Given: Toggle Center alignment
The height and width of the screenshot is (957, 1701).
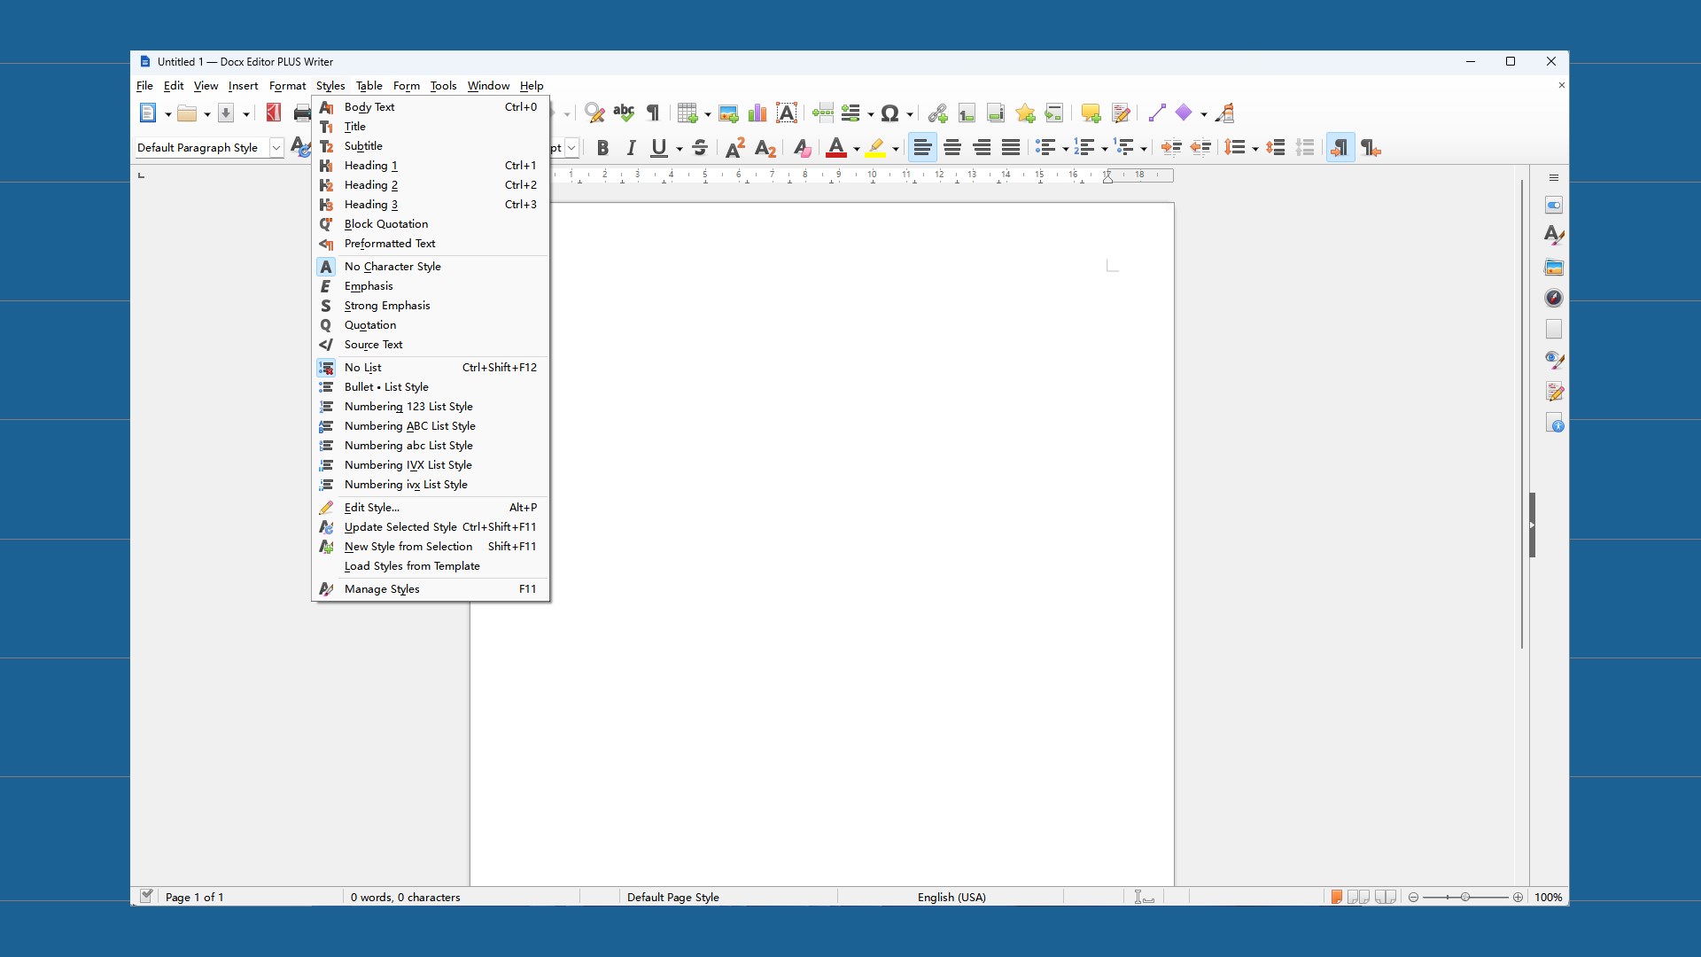Looking at the screenshot, I should pos(952,148).
